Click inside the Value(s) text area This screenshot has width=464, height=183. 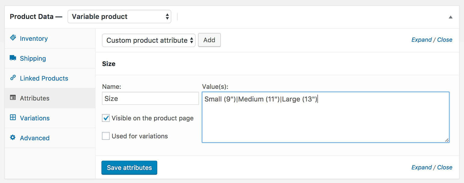pos(325,121)
